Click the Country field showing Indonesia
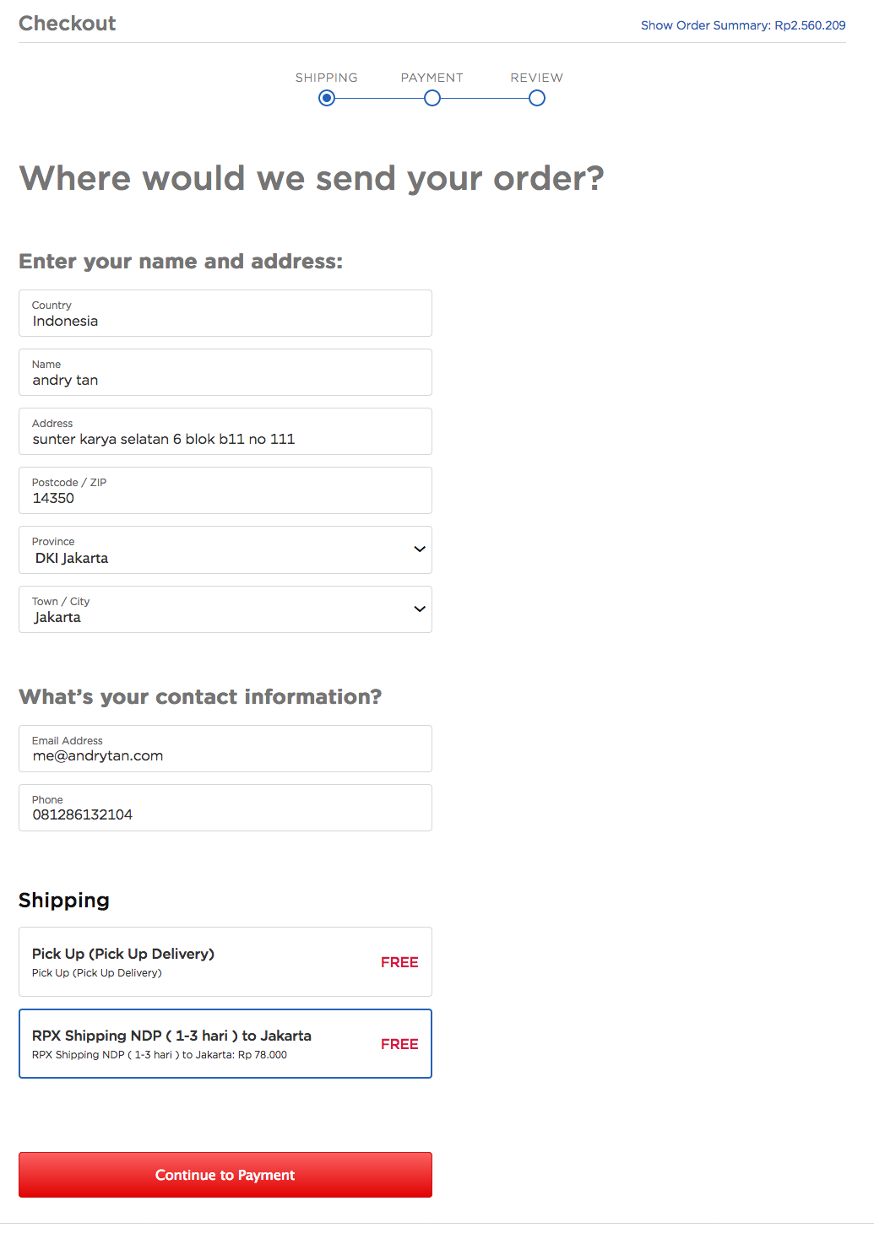This screenshot has width=874, height=1239. 225,313
